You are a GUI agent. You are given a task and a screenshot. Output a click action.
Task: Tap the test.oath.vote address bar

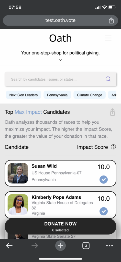click(x=60, y=20)
